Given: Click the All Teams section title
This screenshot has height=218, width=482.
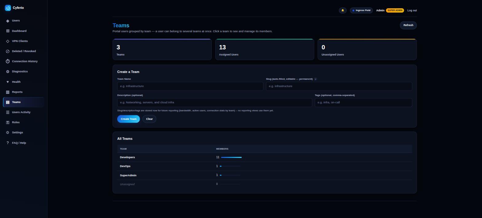Looking at the screenshot, I should [125, 139].
